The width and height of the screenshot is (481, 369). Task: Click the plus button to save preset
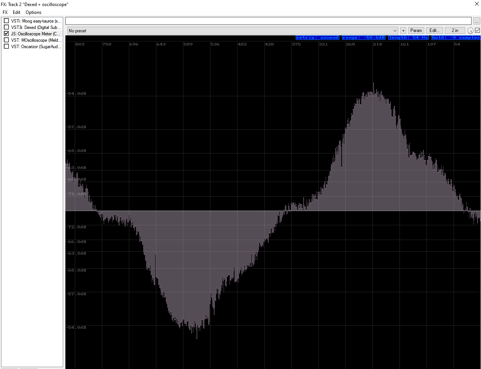(x=403, y=30)
